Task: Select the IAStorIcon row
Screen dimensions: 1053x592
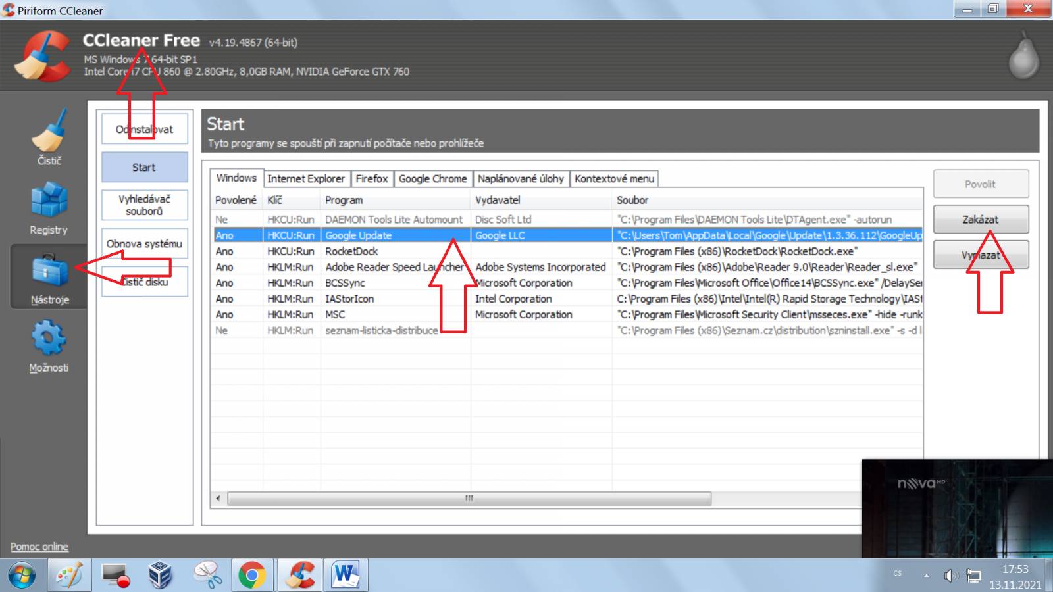Action: pos(567,299)
